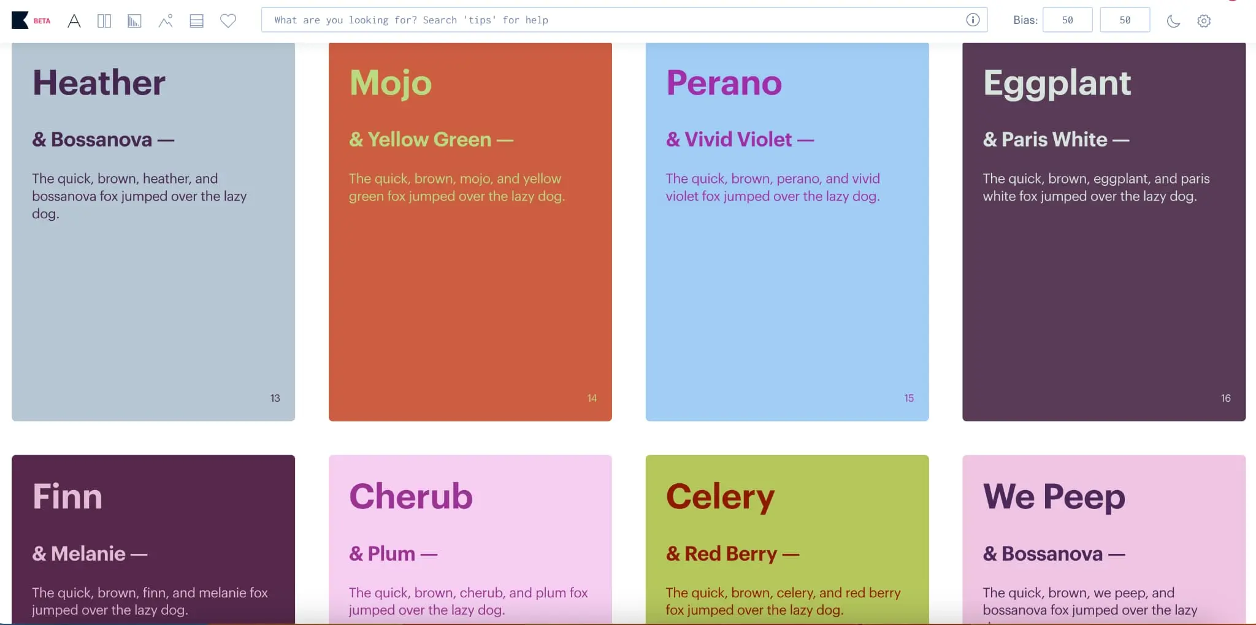Click the search bar for color help
The height and width of the screenshot is (625, 1256).
613,20
